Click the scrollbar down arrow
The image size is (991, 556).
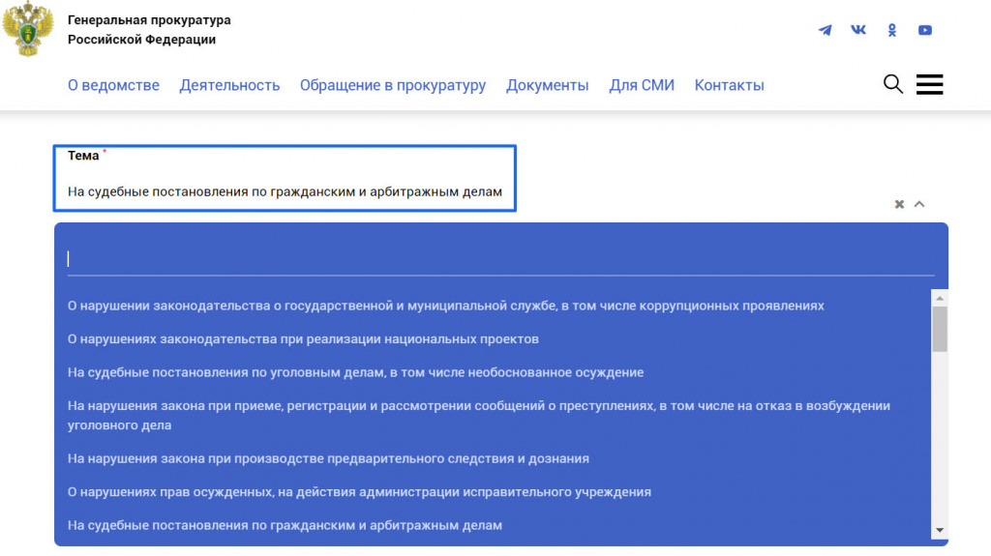pyautogui.click(x=940, y=531)
